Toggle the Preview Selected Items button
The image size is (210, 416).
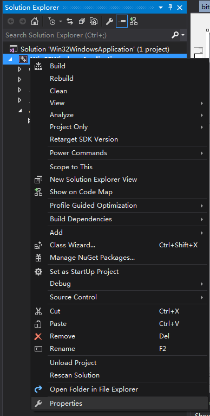point(122,22)
